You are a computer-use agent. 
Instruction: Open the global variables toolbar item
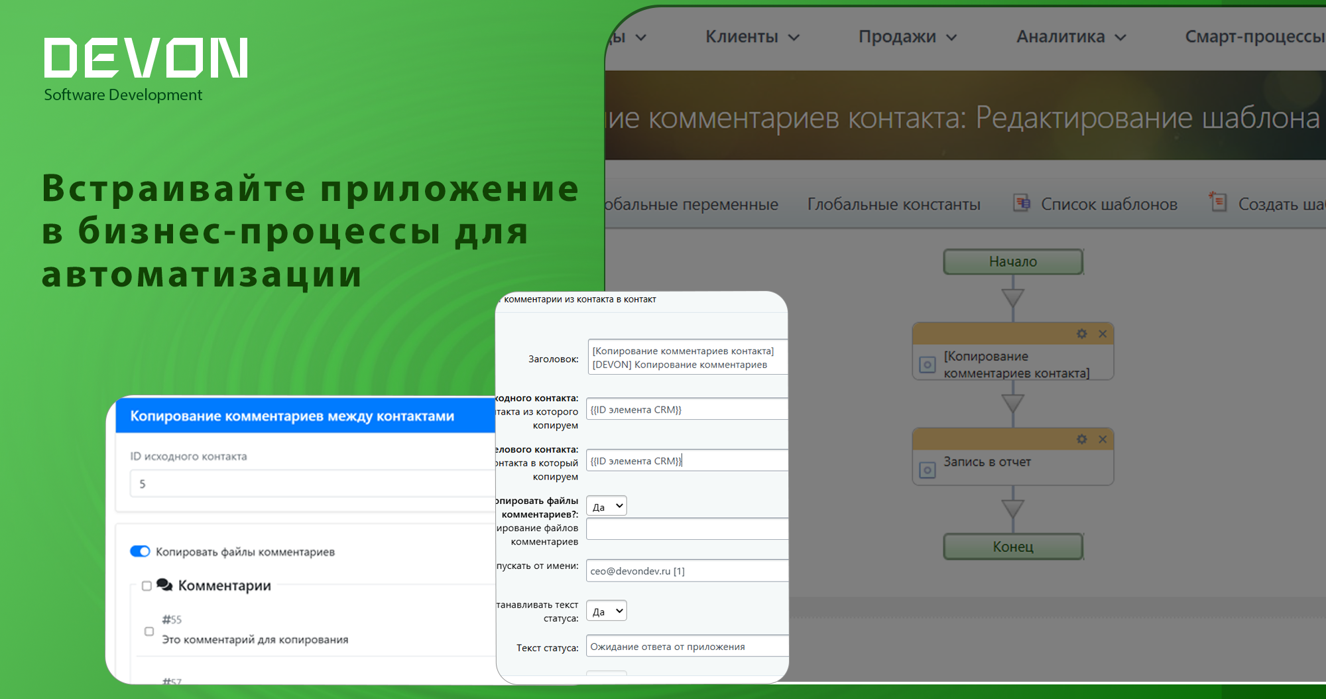pos(692,204)
